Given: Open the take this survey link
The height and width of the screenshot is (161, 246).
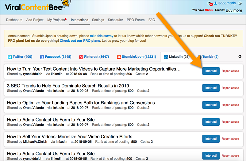Looking at the screenshot, I should coord(102,36).
